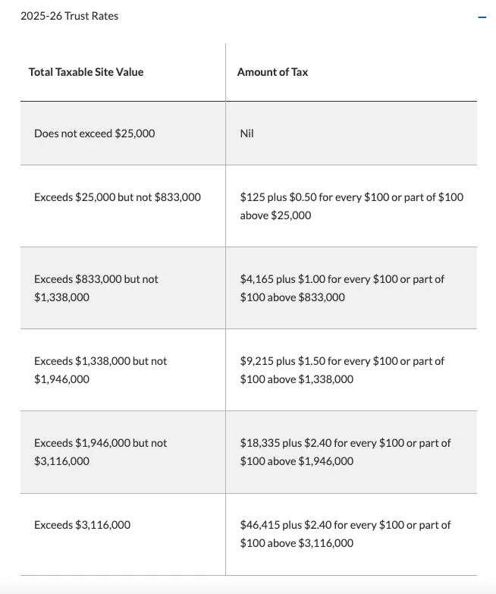Click the 2025-26 Trust Rates accordion heading
The image size is (496, 594).
click(70, 16)
